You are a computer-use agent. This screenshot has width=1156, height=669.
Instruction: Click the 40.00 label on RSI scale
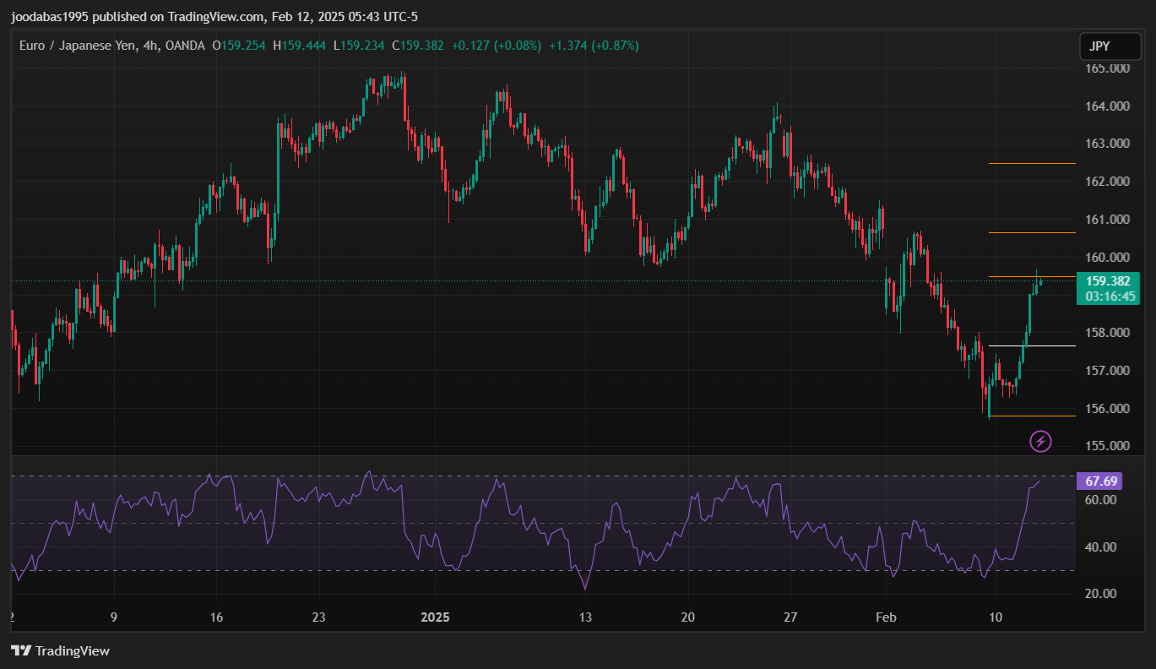(1101, 547)
